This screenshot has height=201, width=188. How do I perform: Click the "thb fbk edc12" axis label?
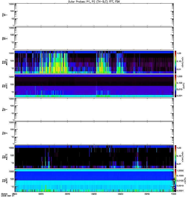[5, 62]
